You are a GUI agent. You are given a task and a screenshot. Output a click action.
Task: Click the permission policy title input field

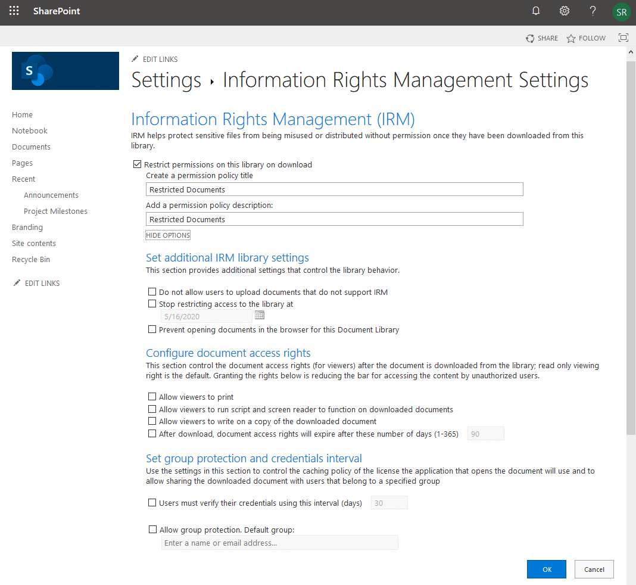coord(333,189)
